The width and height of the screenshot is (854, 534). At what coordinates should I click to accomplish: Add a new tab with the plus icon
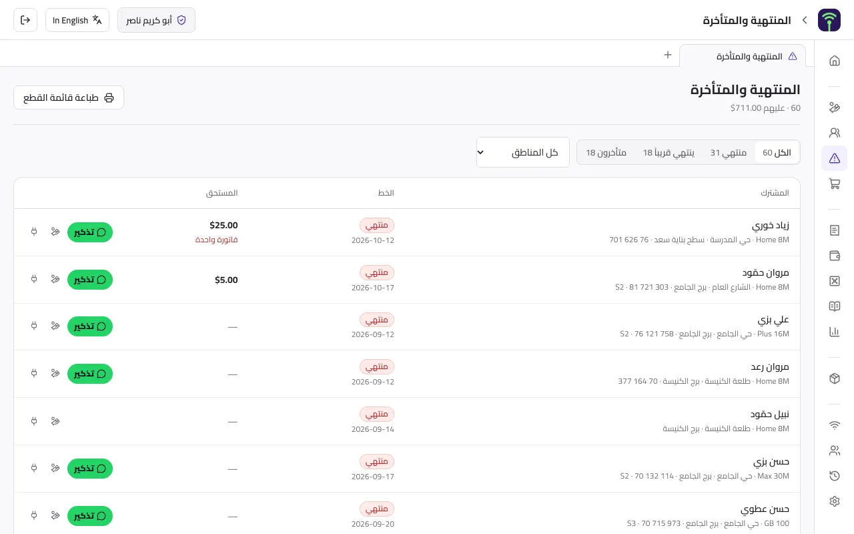667,55
